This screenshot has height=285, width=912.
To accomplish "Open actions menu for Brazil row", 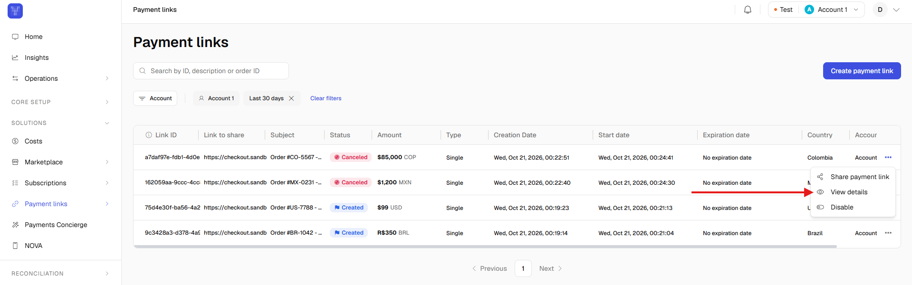I will click(x=888, y=233).
